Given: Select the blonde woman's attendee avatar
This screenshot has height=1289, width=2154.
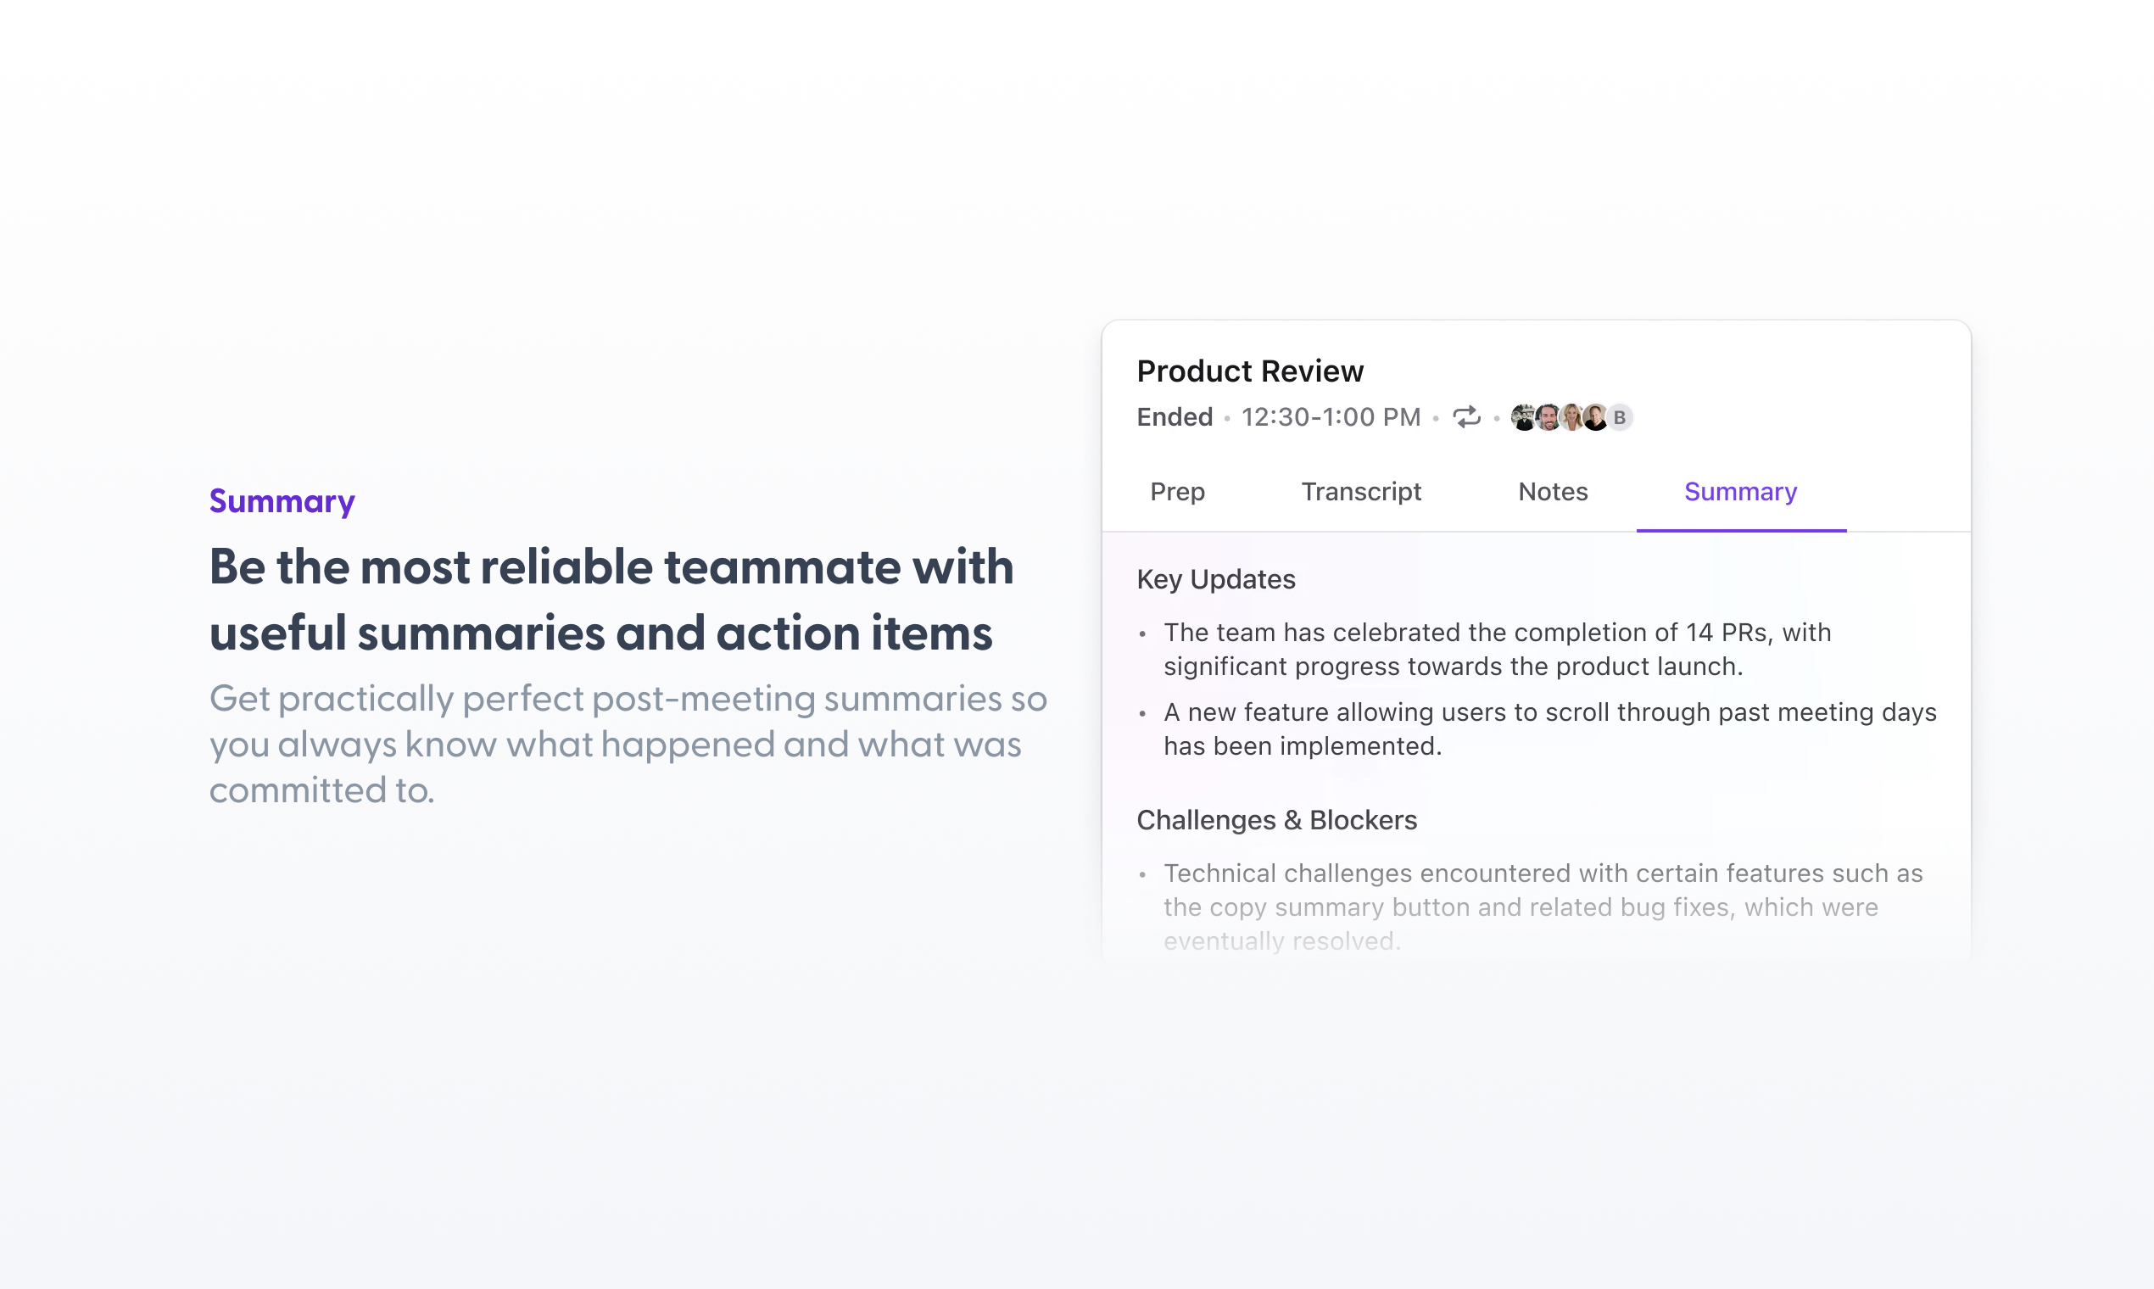Looking at the screenshot, I should click(1571, 417).
